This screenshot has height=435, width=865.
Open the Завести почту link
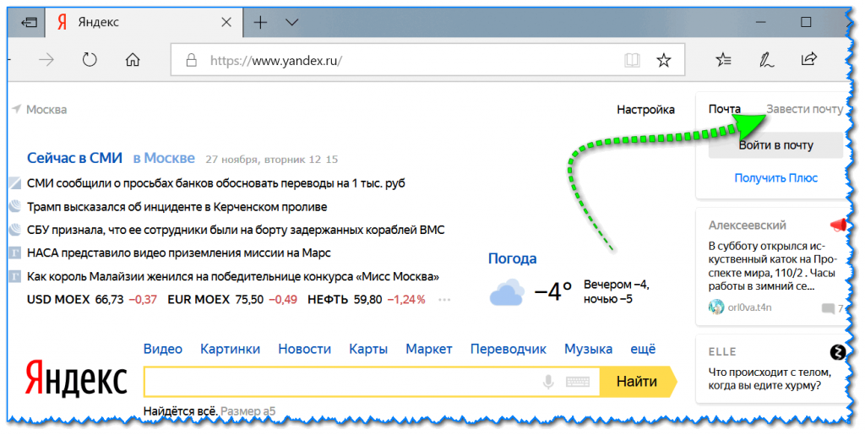point(804,109)
